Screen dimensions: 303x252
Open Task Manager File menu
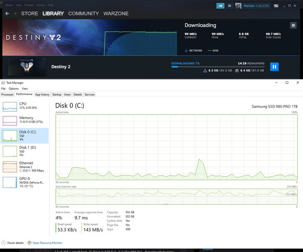tap(3, 88)
